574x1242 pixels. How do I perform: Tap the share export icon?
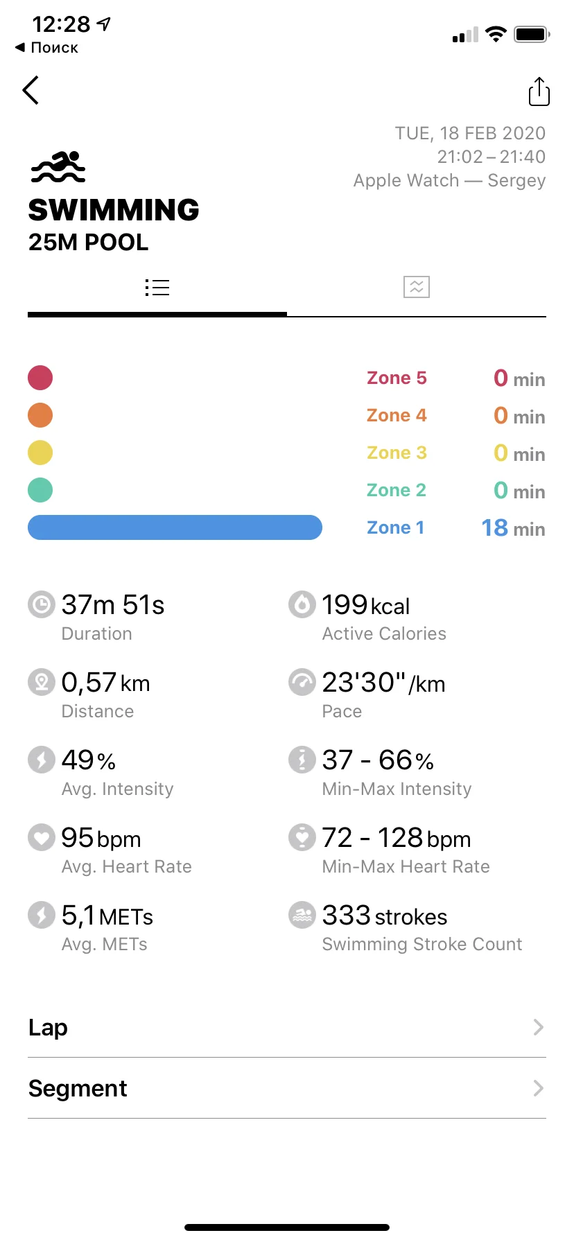click(539, 91)
